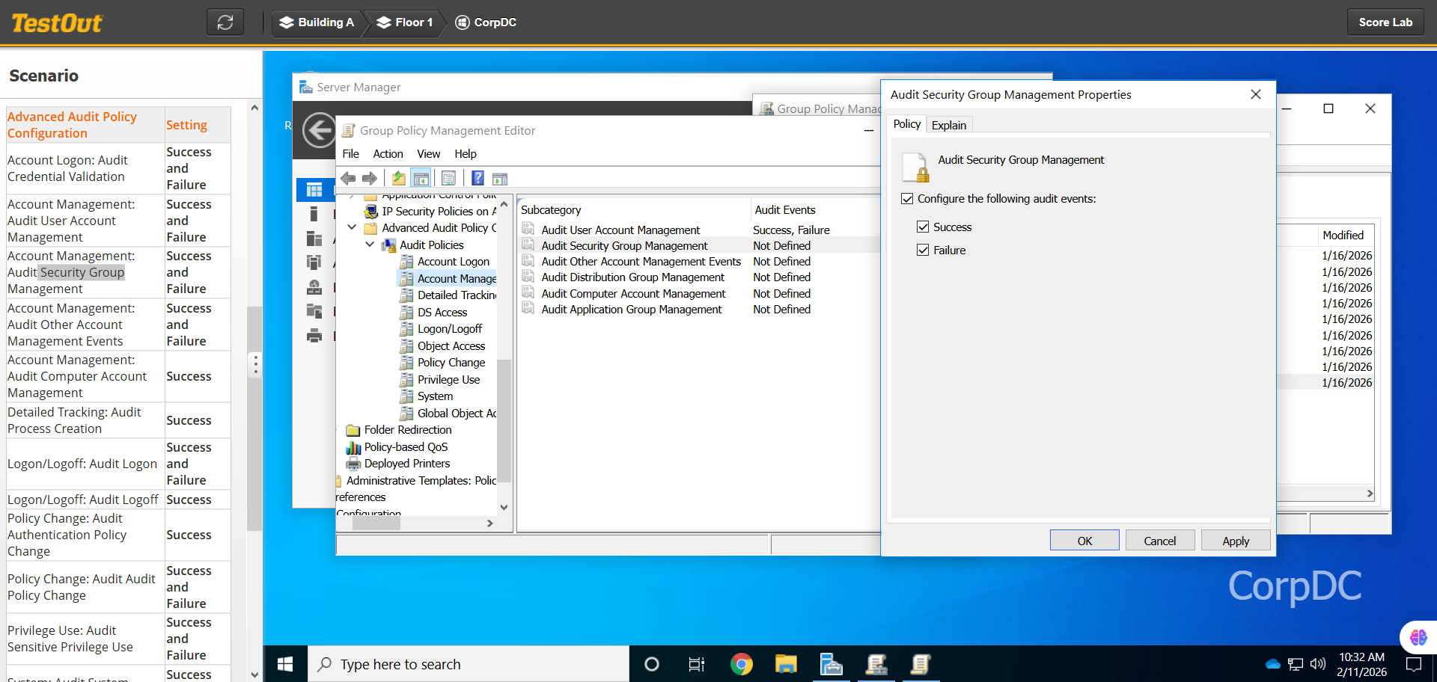Click OK in the Properties dialog
This screenshot has height=682, width=1437.
click(1084, 541)
